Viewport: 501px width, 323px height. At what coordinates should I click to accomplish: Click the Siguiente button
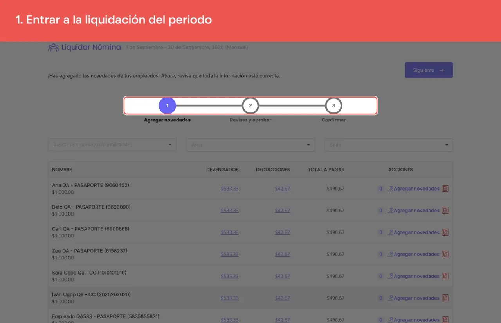[x=429, y=70]
